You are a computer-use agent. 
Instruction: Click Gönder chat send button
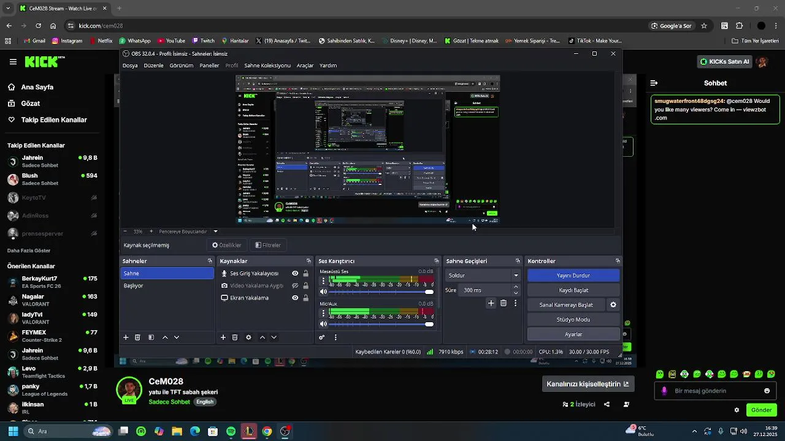click(762, 410)
